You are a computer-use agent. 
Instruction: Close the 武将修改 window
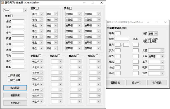[165, 22]
